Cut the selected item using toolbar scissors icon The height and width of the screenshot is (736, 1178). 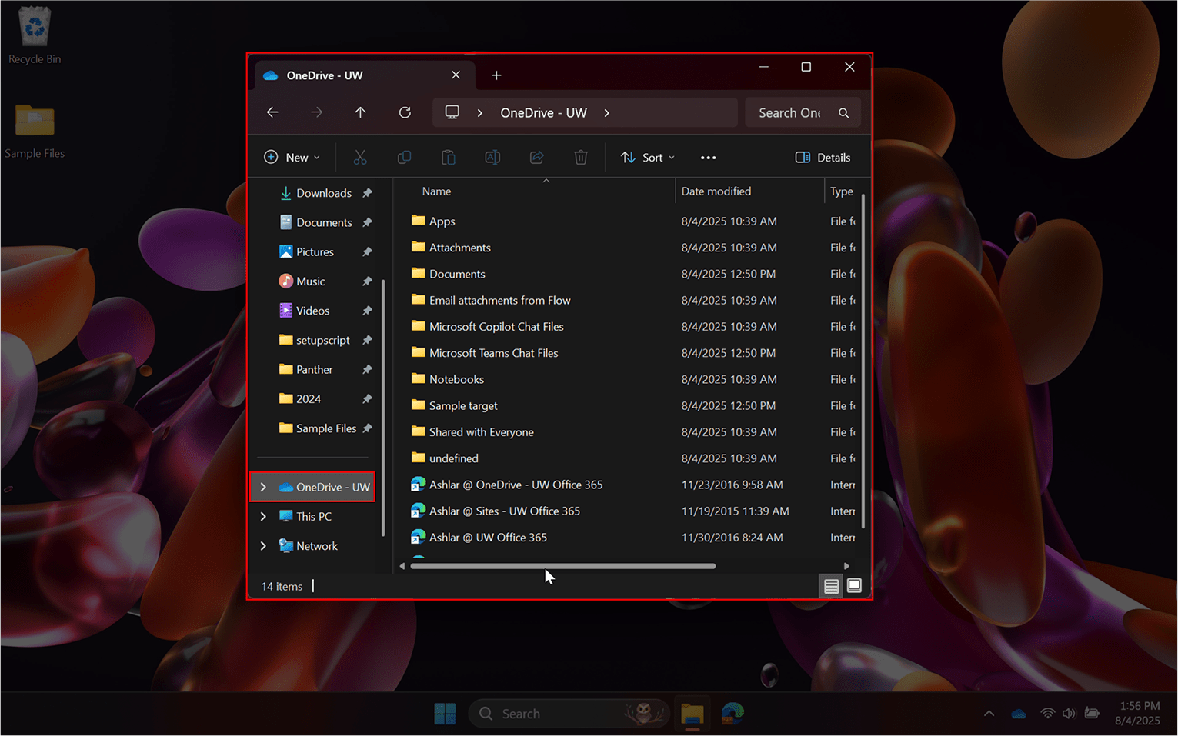click(360, 157)
